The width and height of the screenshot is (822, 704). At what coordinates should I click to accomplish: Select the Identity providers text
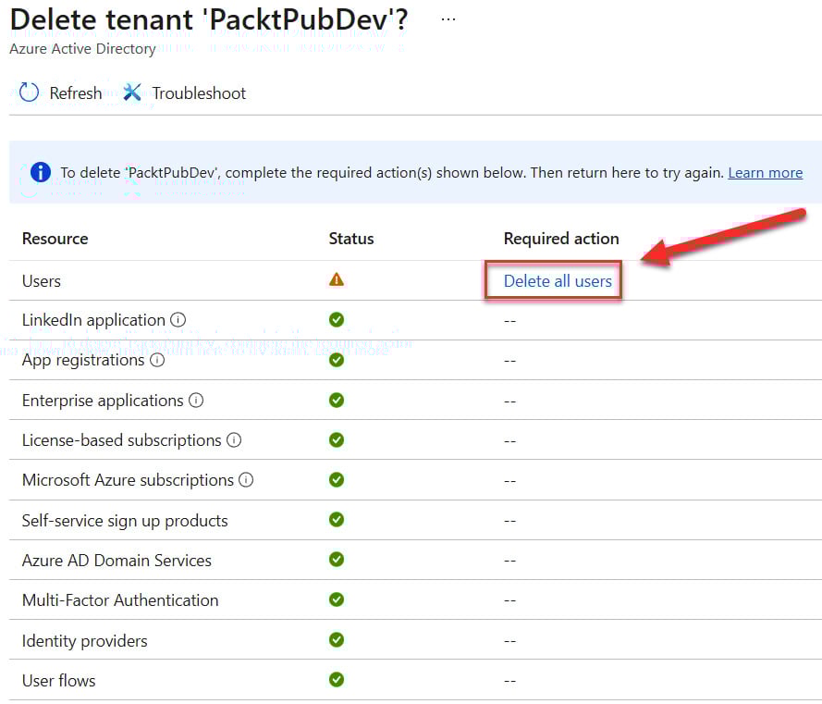pyautogui.click(x=84, y=641)
